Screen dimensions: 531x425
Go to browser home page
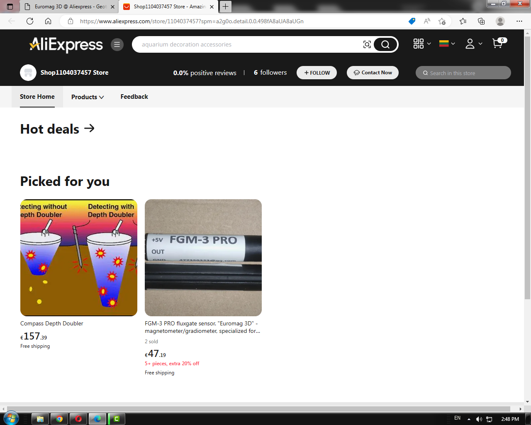click(x=48, y=21)
